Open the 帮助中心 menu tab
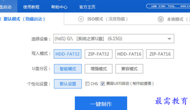Image resolution: width=190 pixels, height=110 pixels. 59,7
